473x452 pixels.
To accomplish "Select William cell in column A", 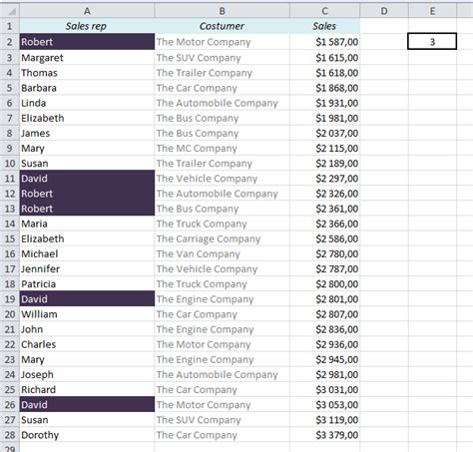I will pyautogui.click(x=87, y=314).
